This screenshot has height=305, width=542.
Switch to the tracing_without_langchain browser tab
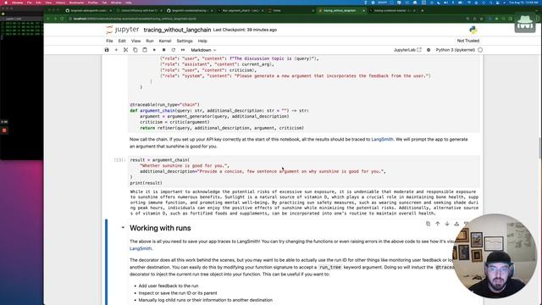coord(340,11)
